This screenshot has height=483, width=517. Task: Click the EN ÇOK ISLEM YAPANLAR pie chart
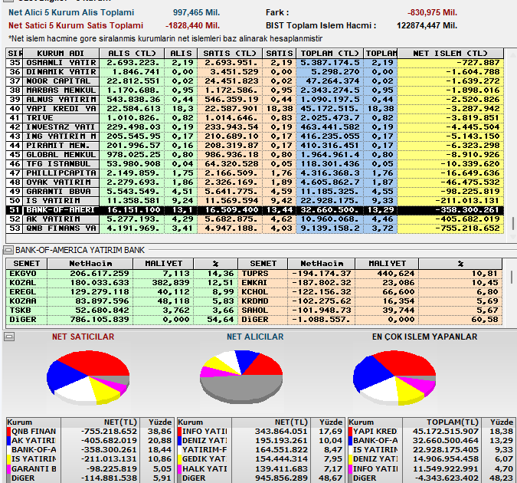coord(394,378)
